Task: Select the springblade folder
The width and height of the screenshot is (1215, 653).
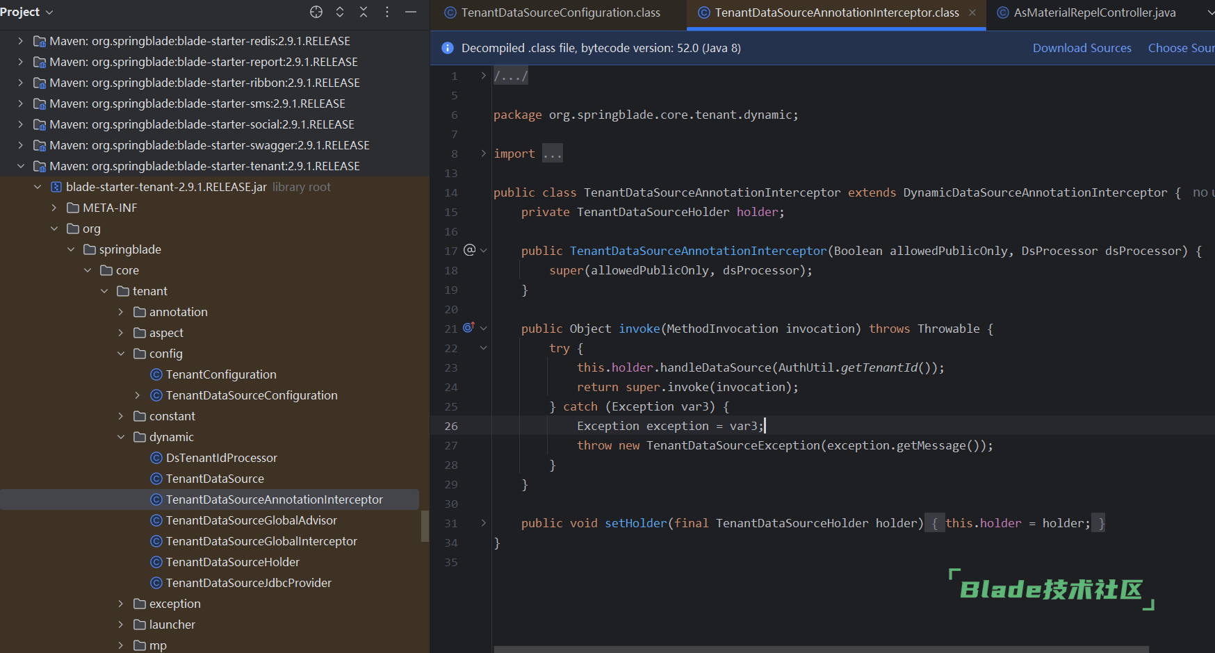Action: (130, 249)
